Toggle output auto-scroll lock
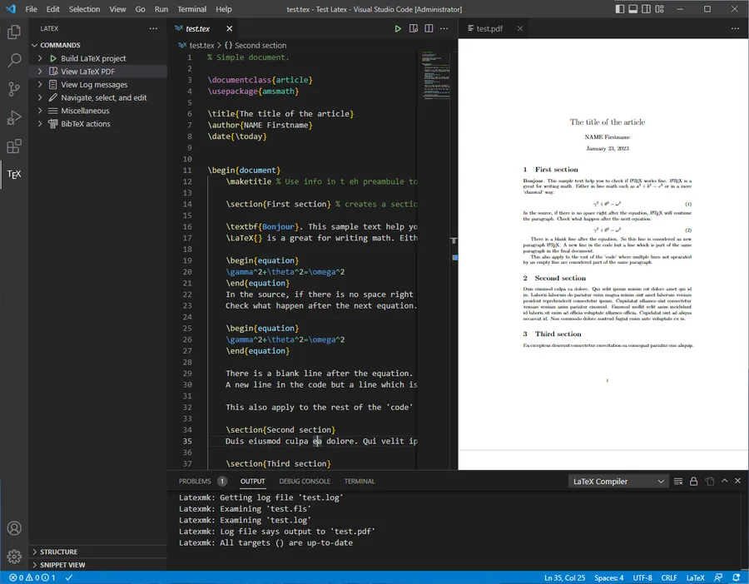The height and width of the screenshot is (584, 749). [x=693, y=482]
